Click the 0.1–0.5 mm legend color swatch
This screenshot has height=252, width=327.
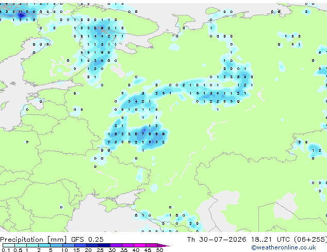pos(9,245)
